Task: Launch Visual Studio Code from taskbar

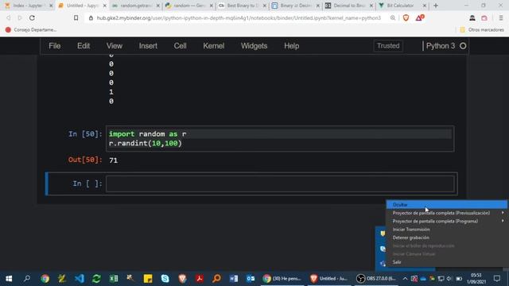Action: 80,279
